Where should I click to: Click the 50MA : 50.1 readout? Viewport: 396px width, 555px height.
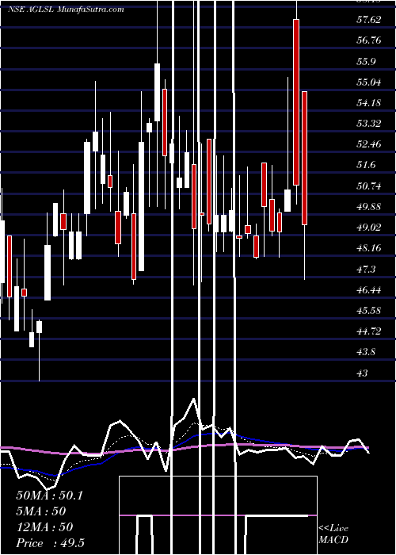tap(49, 496)
